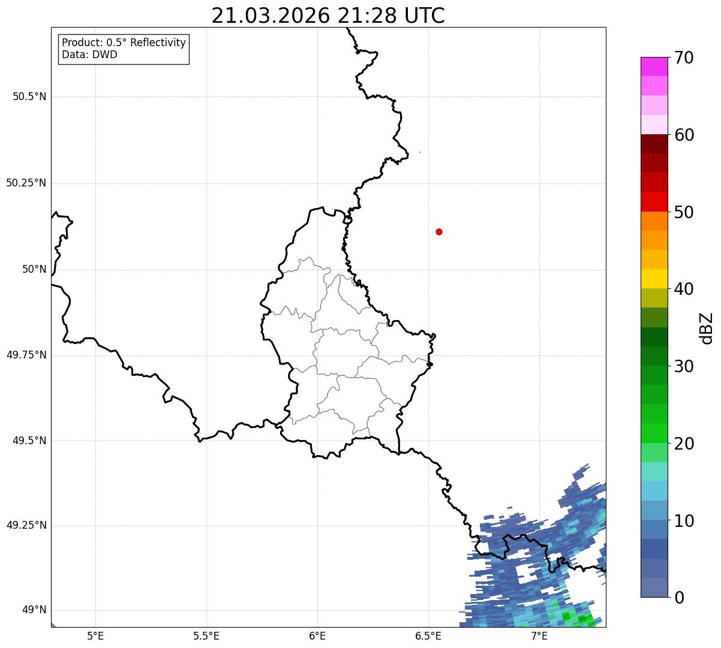Screen dimensions: 721x648
Task: Click the Product 0.5° Reflectivity info box
Action: pyautogui.click(x=124, y=49)
